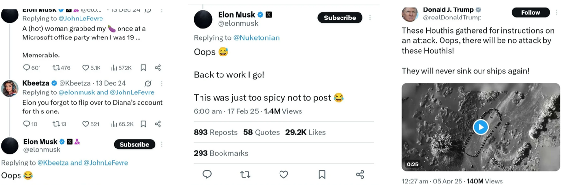Viewport: 561px width, 185px height.
Task: View the 58 Quotes list
Action: [261, 132]
